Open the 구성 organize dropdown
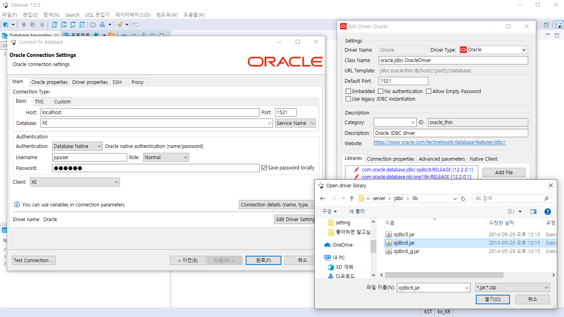 tap(329, 212)
